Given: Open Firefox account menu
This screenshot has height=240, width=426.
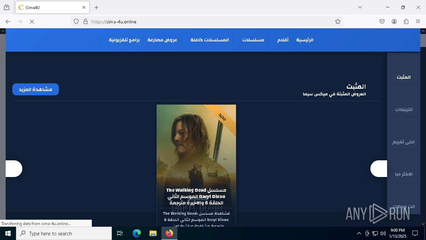Looking at the screenshot, I should click(x=394, y=22).
